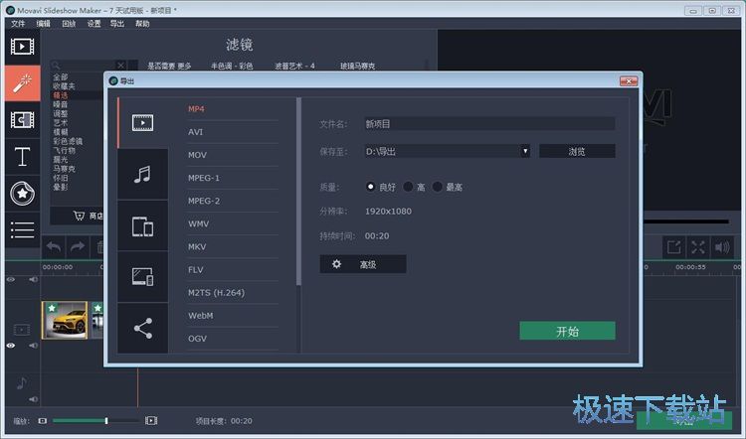This screenshot has height=439, width=746.
Task: Choose the share online upload icon
Action: pyautogui.click(x=142, y=329)
